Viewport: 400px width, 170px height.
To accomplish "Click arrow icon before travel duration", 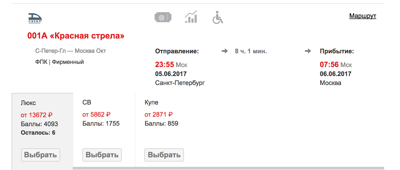I will (225, 51).
